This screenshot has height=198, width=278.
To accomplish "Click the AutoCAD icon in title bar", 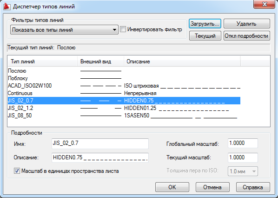I will pos(7,7).
